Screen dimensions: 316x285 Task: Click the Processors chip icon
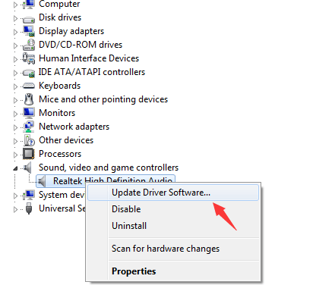(29, 154)
